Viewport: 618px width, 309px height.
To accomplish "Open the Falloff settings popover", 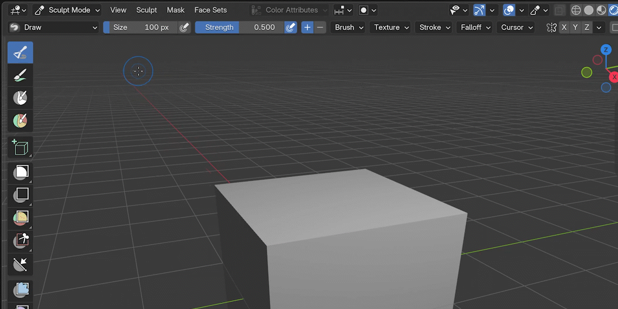I will (x=474, y=27).
